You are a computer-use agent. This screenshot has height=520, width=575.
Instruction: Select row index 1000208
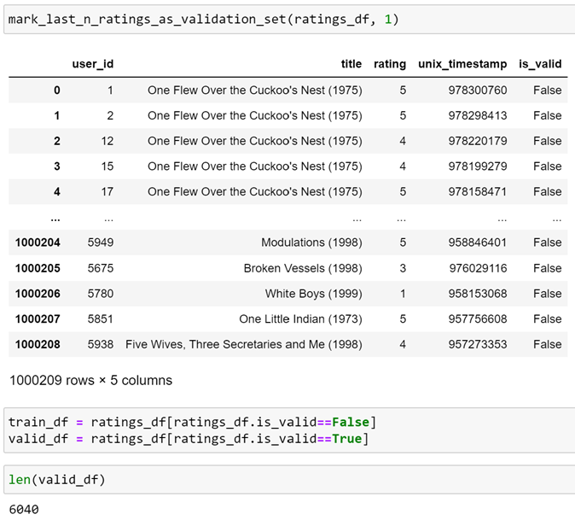click(38, 345)
